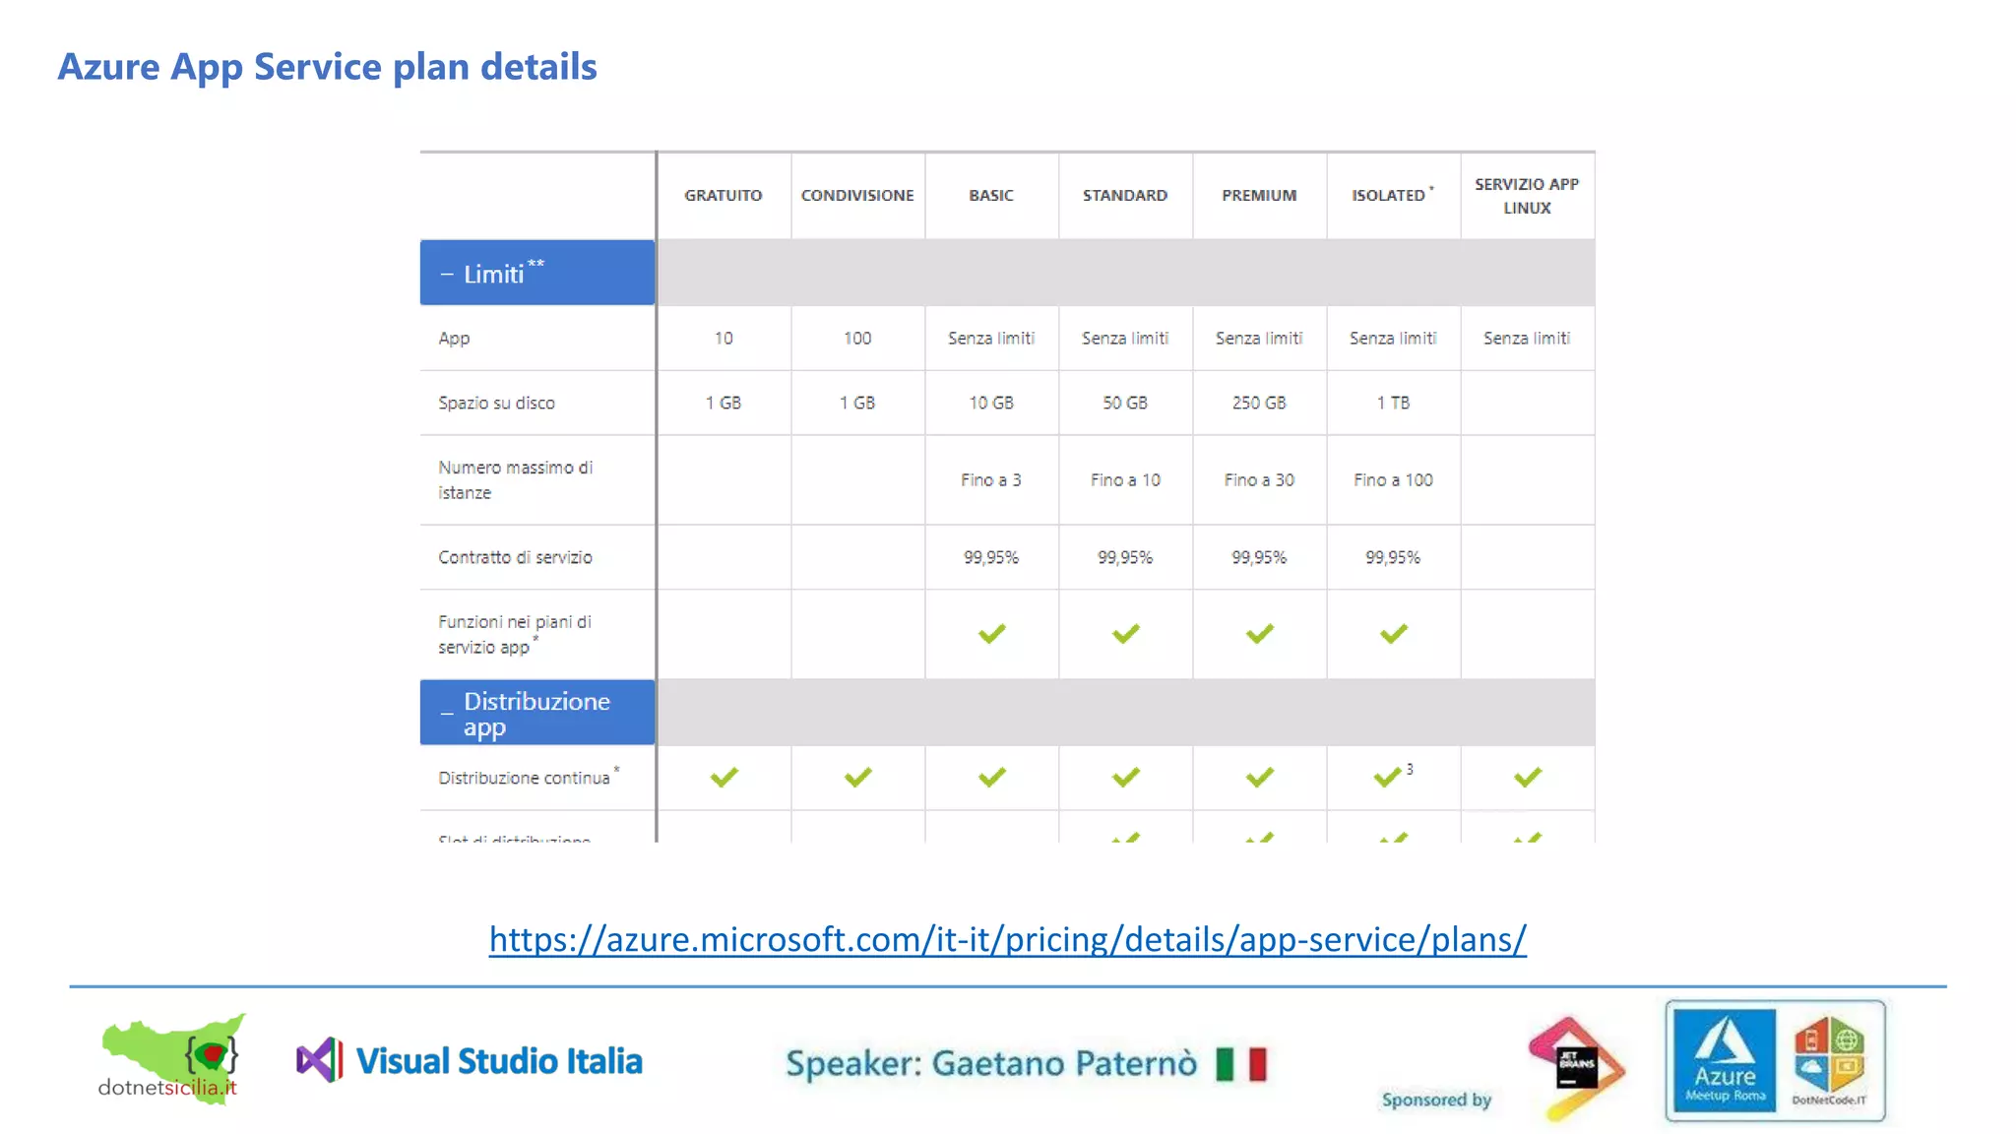Viewport: 2016px width, 1134px height.
Task: Click the JetBrains sponsor logo
Action: tap(1577, 1068)
